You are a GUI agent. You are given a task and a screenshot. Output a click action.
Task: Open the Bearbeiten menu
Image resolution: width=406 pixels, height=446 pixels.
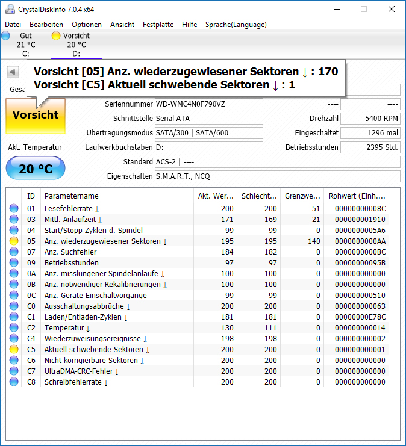pos(46,25)
